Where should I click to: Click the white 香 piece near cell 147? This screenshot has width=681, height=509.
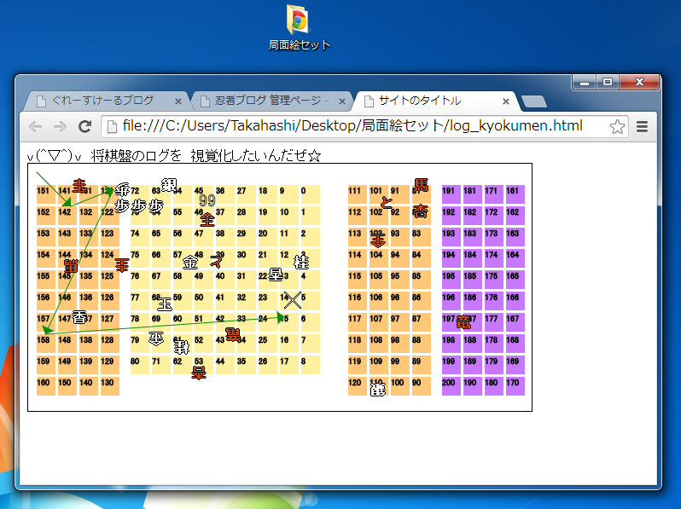[x=79, y=317]
